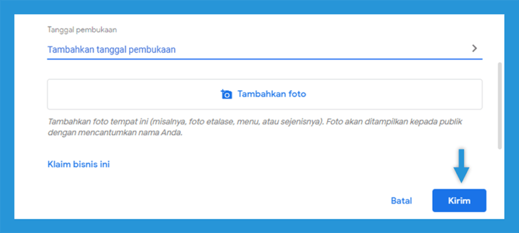This screenshot has width=519, height=233.
Task: Click the camera icon beside Tambahkan foto
Action: coord(226,94)
